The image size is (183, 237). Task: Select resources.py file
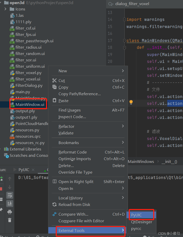click(25, 130)
